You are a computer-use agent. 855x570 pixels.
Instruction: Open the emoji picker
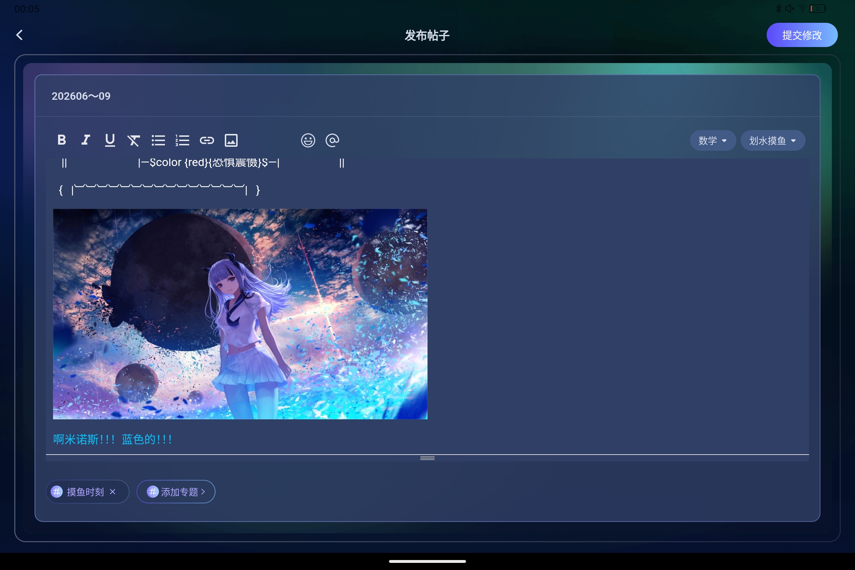308,140
